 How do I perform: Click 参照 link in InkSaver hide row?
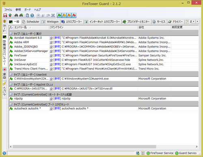point(57,60)
